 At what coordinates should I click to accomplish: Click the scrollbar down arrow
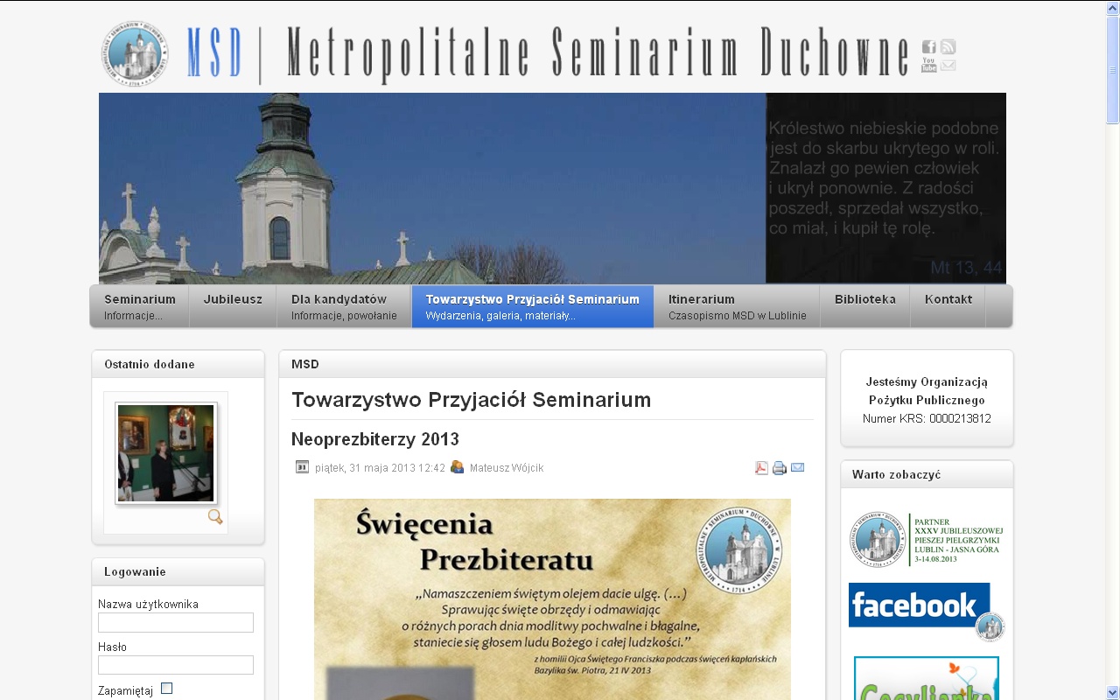pos(1112,692)
